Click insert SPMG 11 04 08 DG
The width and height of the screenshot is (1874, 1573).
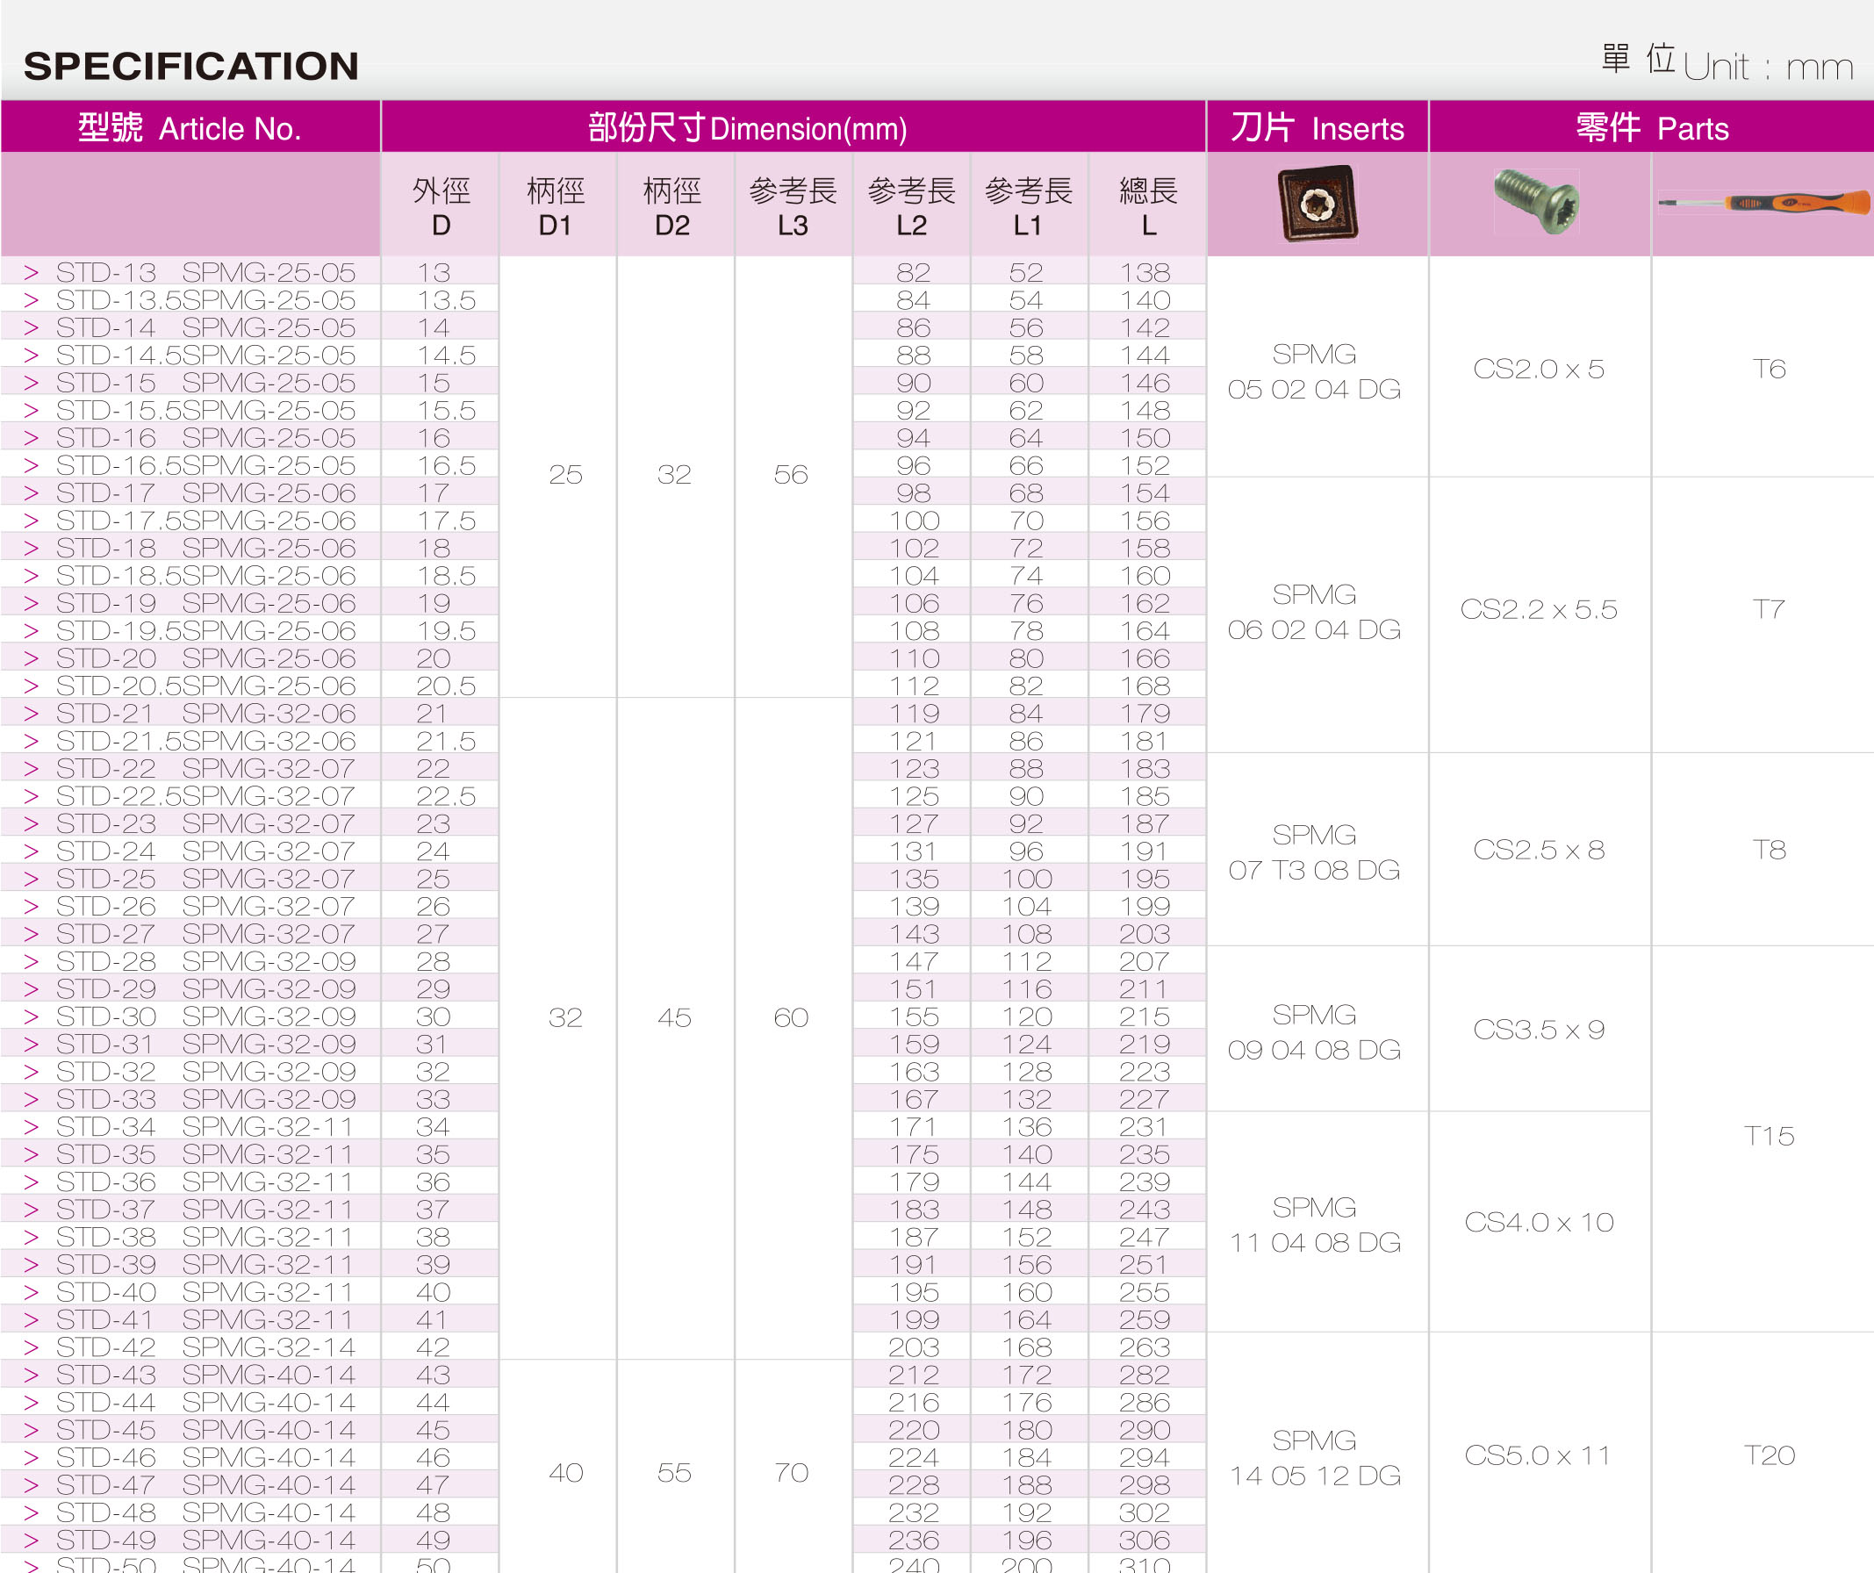click(1315, 1225)
